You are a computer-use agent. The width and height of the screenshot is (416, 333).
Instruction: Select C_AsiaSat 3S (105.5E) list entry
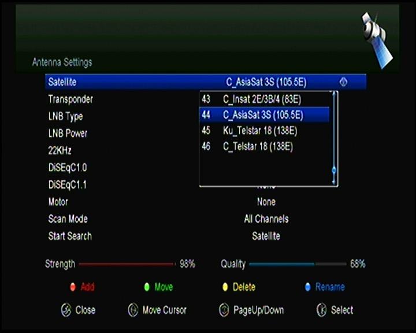coord(264,114)
